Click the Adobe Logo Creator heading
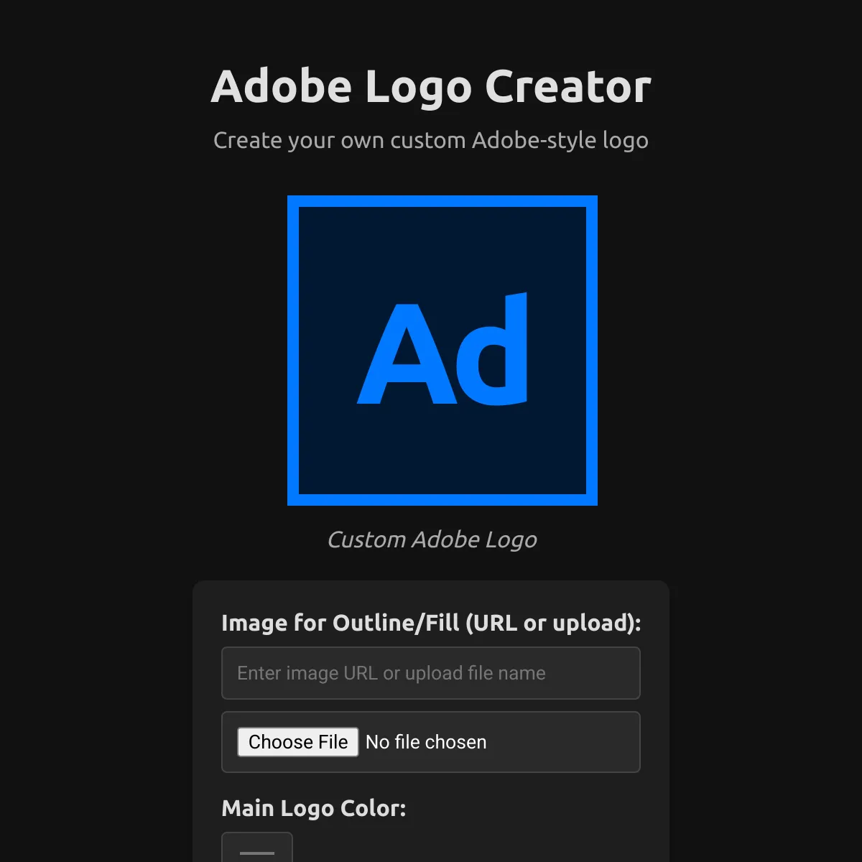This screenshot has height=862, width=862. (x=431, y=87)
